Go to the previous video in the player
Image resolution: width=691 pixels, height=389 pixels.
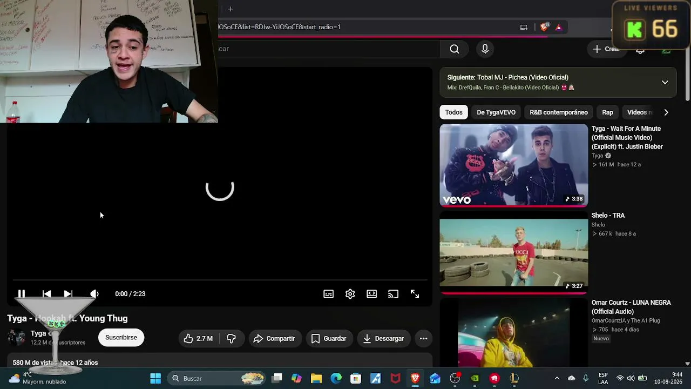(46, 294)
